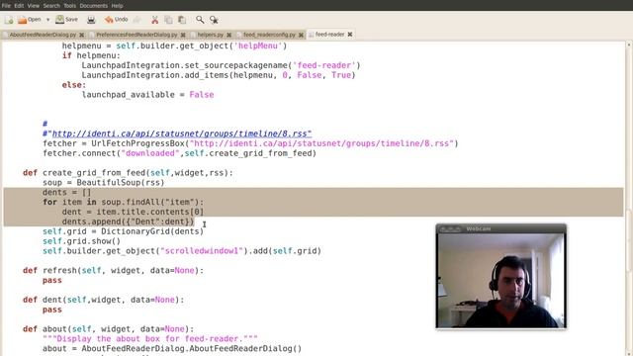This screenshot has width=633, height=356.
Task: Place cursor on 'def create_grid_from_feed' line
Action: click(x=128, y=173)
